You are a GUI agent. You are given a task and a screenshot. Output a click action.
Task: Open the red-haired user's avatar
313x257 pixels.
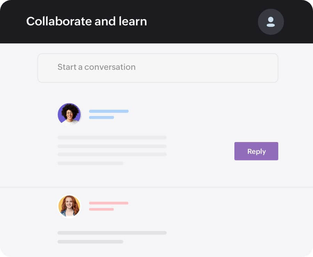tap(69, 206)
